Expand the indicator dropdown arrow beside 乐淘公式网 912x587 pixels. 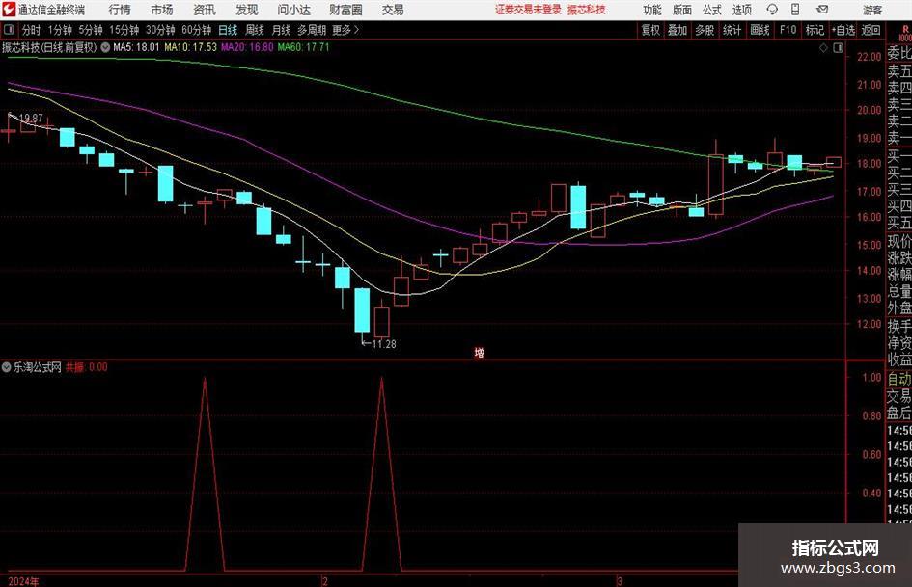[7, 367]
